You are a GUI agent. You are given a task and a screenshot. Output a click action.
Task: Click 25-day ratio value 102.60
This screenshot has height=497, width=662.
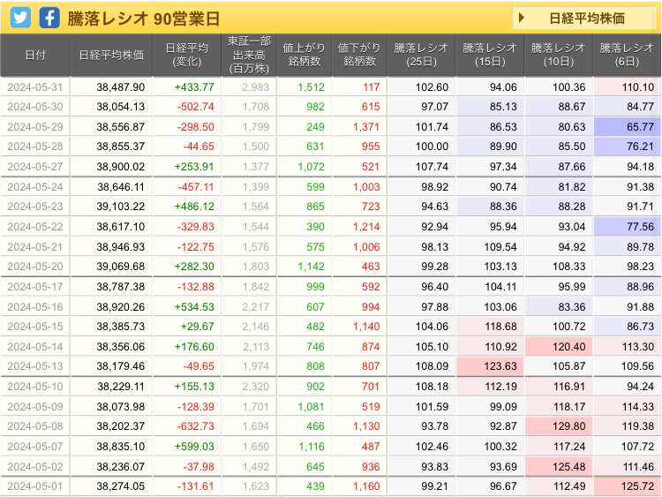point(432,87)
